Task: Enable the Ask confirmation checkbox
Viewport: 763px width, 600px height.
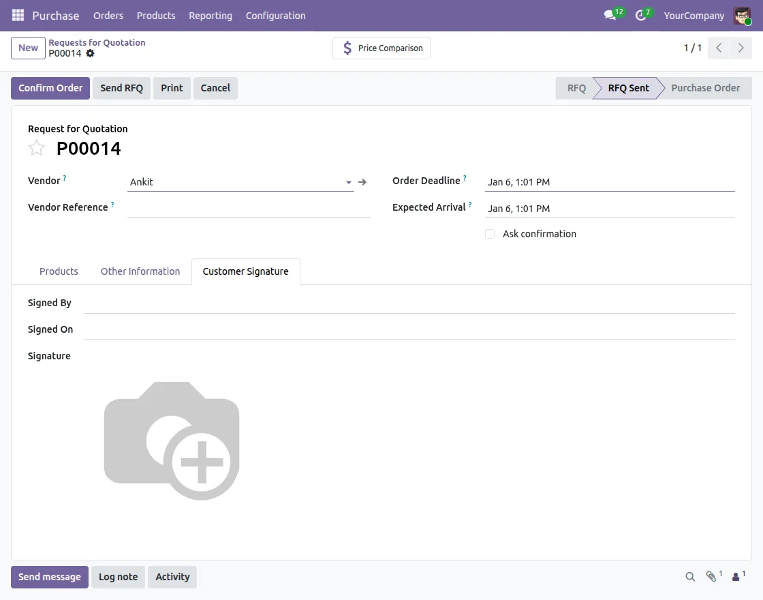Action: [x=490, y=234]
